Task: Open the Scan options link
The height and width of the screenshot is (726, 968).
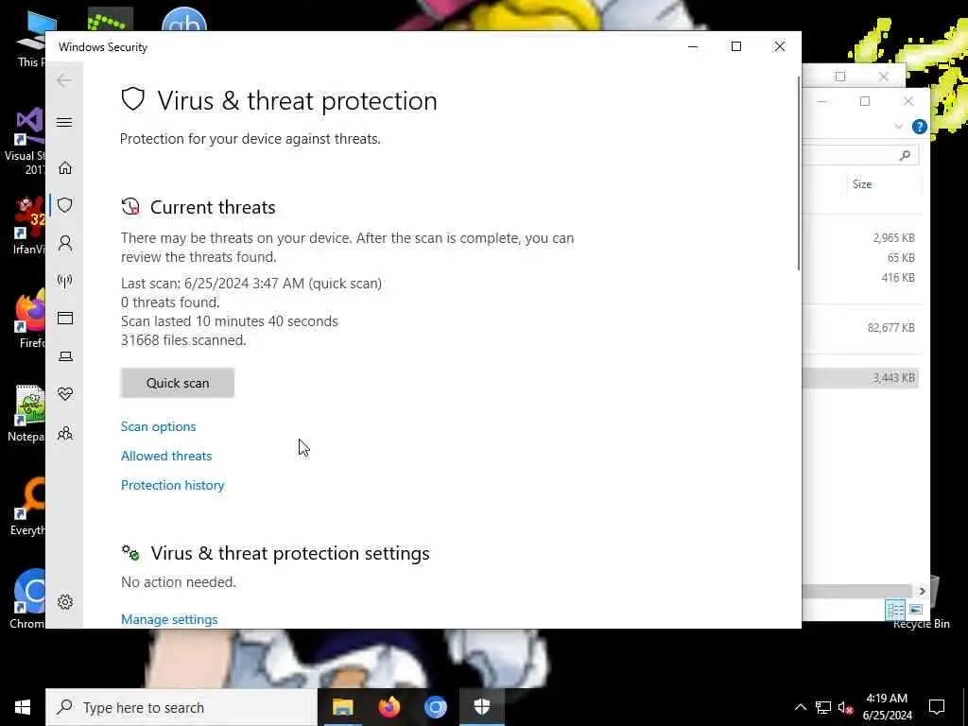Action: click(x=158, y=426)
